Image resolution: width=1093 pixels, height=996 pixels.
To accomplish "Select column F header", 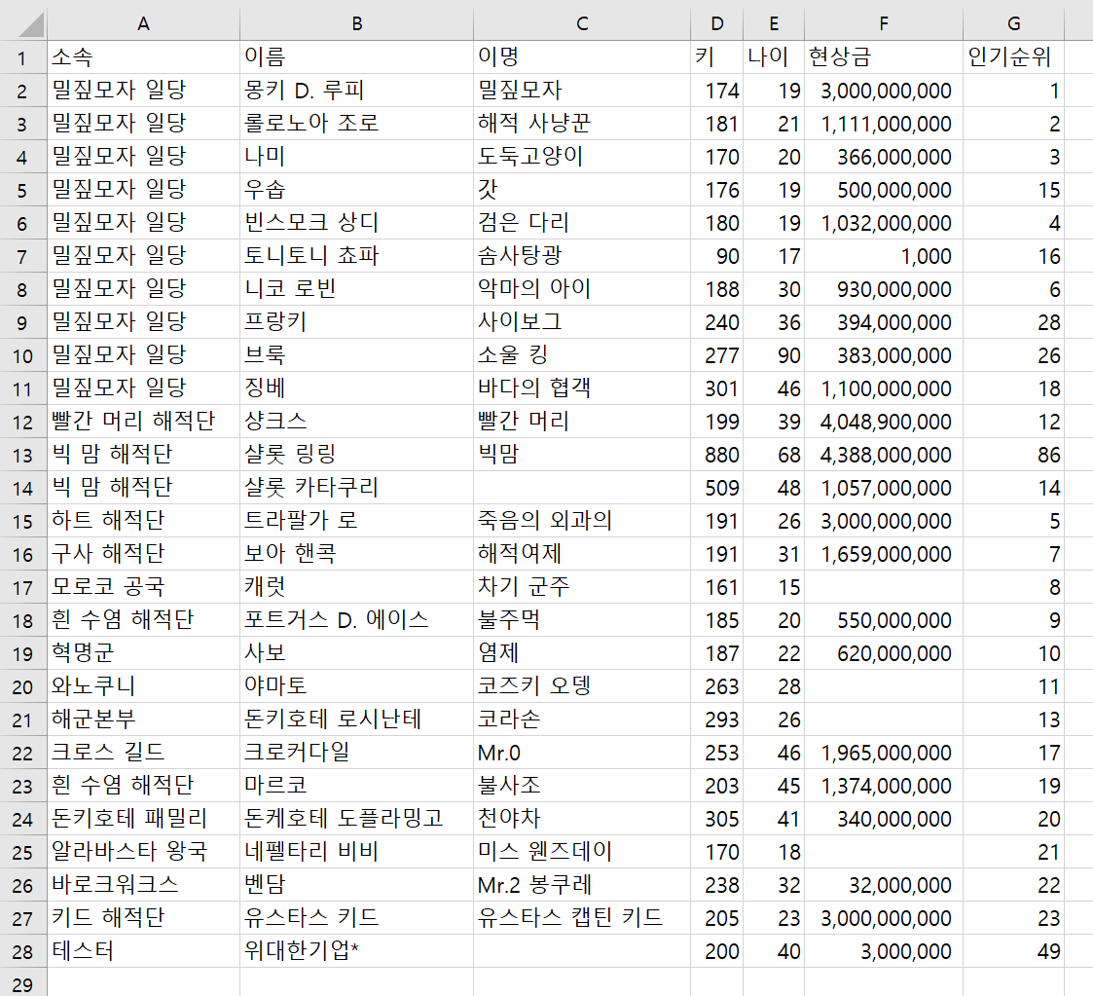I will [x=884, y=23].
